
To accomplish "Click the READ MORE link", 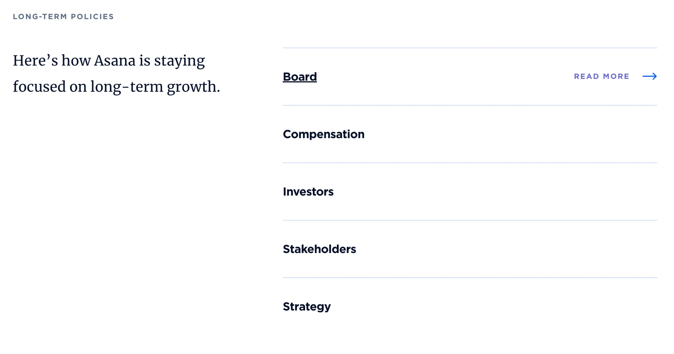I will [x=601, y=76].
